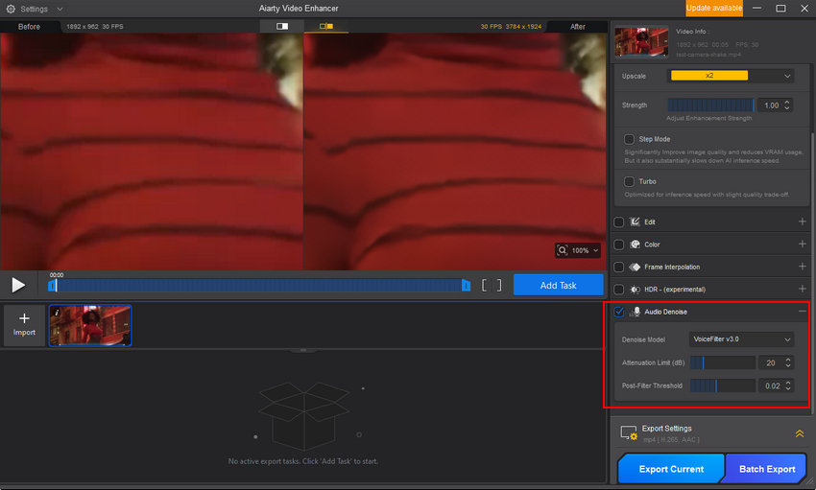The image size is (816, 490).
Task: Click the Attenuation Limit slider
Action: pyautogui.click(x=722, y=362)
